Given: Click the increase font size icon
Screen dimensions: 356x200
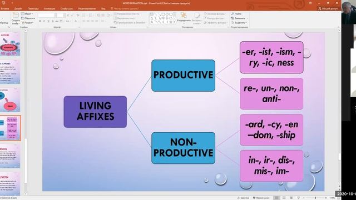Looking at the screenshot, I should coord(68,15).
